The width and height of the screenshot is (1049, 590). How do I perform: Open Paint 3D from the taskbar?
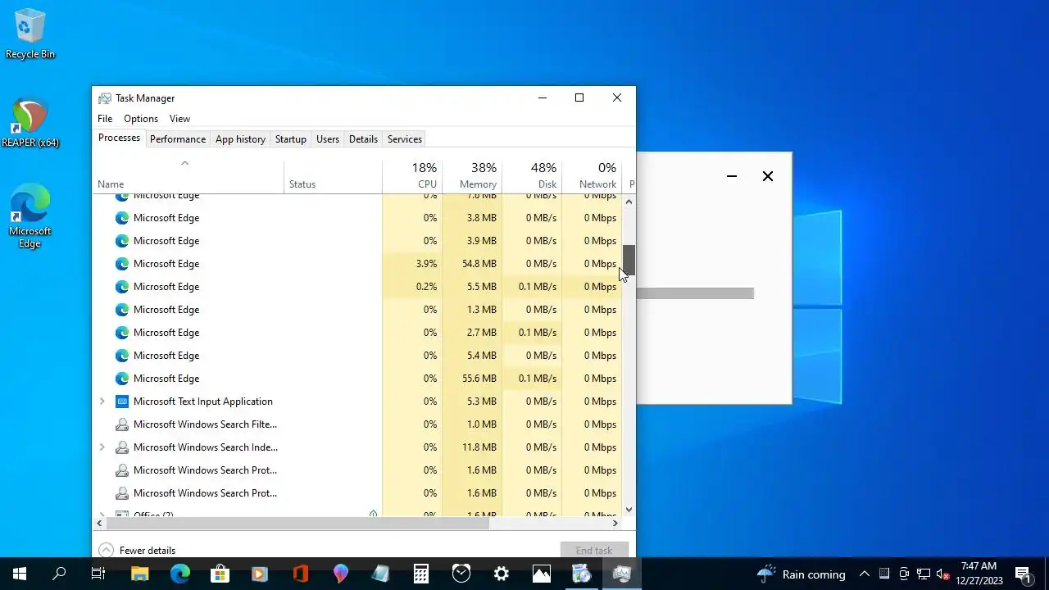(340, 574)
